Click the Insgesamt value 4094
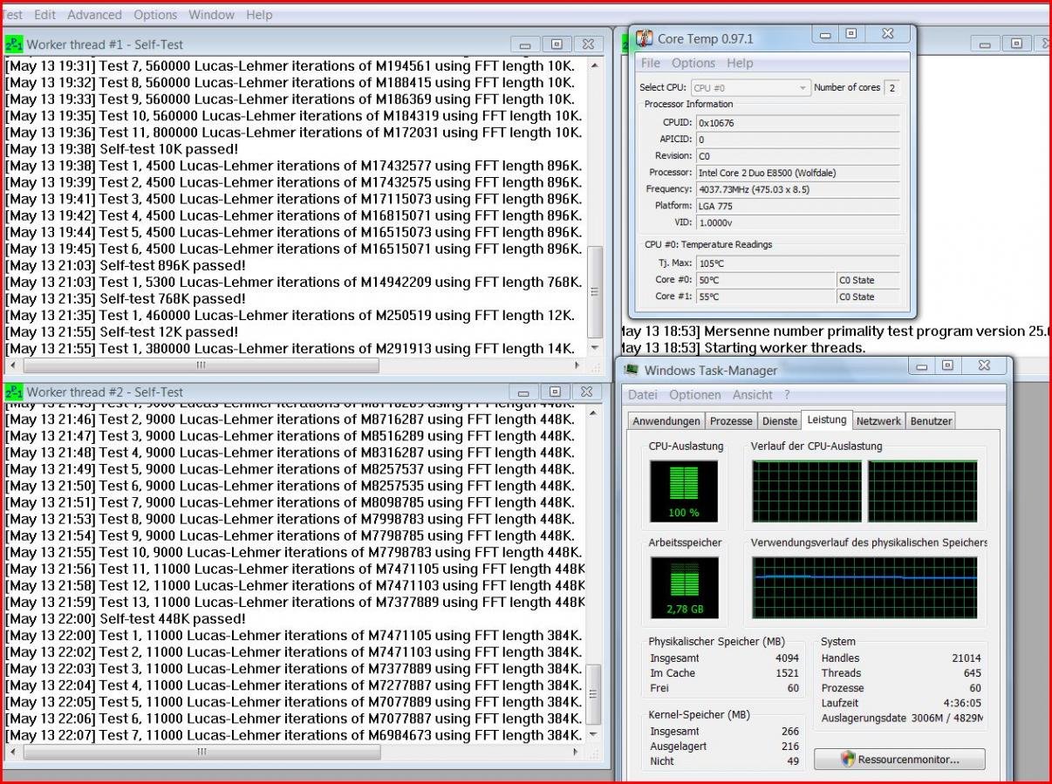The image size is (1052, 784). pos(787,658)
